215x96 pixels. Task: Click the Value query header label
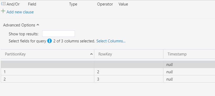click(123, 4)
